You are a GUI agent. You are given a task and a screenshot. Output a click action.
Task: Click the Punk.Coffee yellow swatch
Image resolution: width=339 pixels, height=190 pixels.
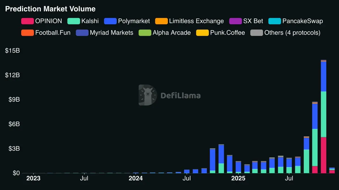(x=203, y=33)
